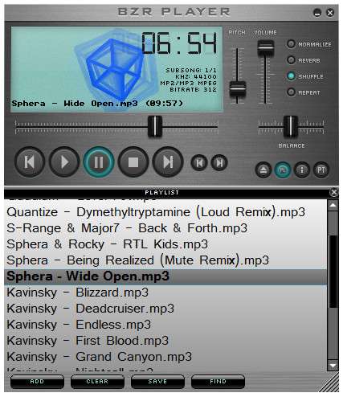This screenshot has width=343, height=397.
Task: Click the CLEAR playlist button
Action: click(x=97, y=381)
